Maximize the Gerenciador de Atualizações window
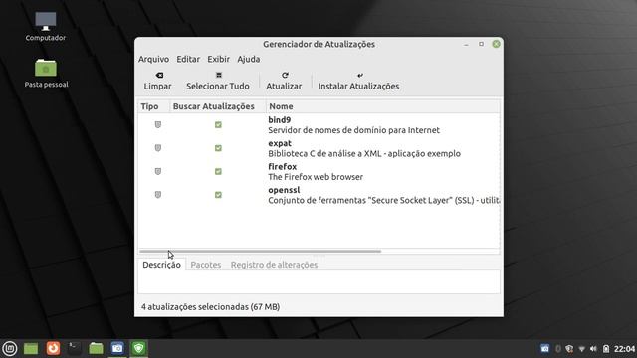The width and height of the screenshot is (637, 358). point(481,44)
